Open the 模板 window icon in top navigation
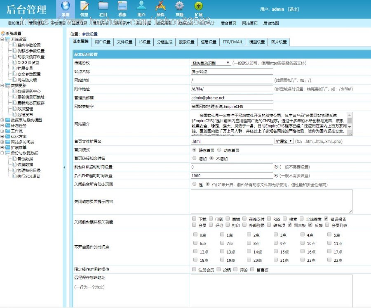 point(122,6)
